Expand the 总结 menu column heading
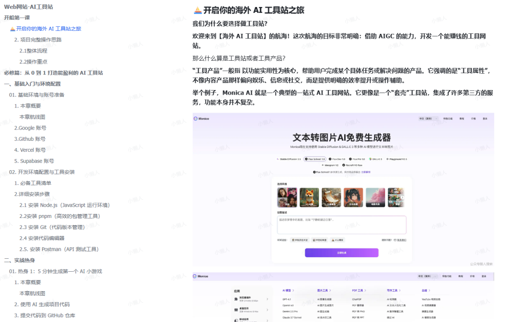510x322 pixels. [426, 291]
